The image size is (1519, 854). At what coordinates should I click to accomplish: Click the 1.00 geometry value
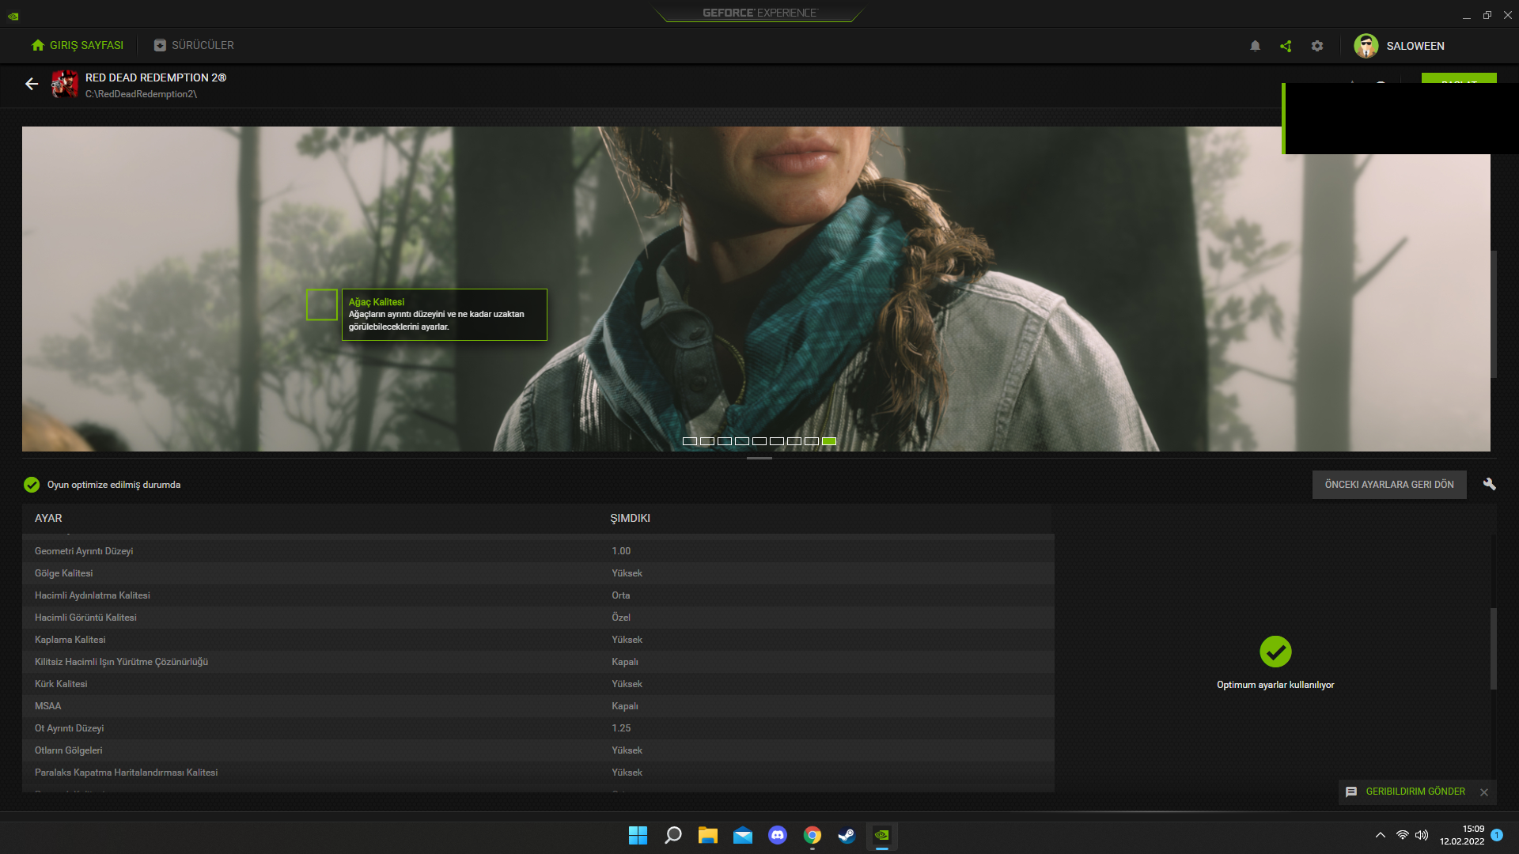pos(621,551)
